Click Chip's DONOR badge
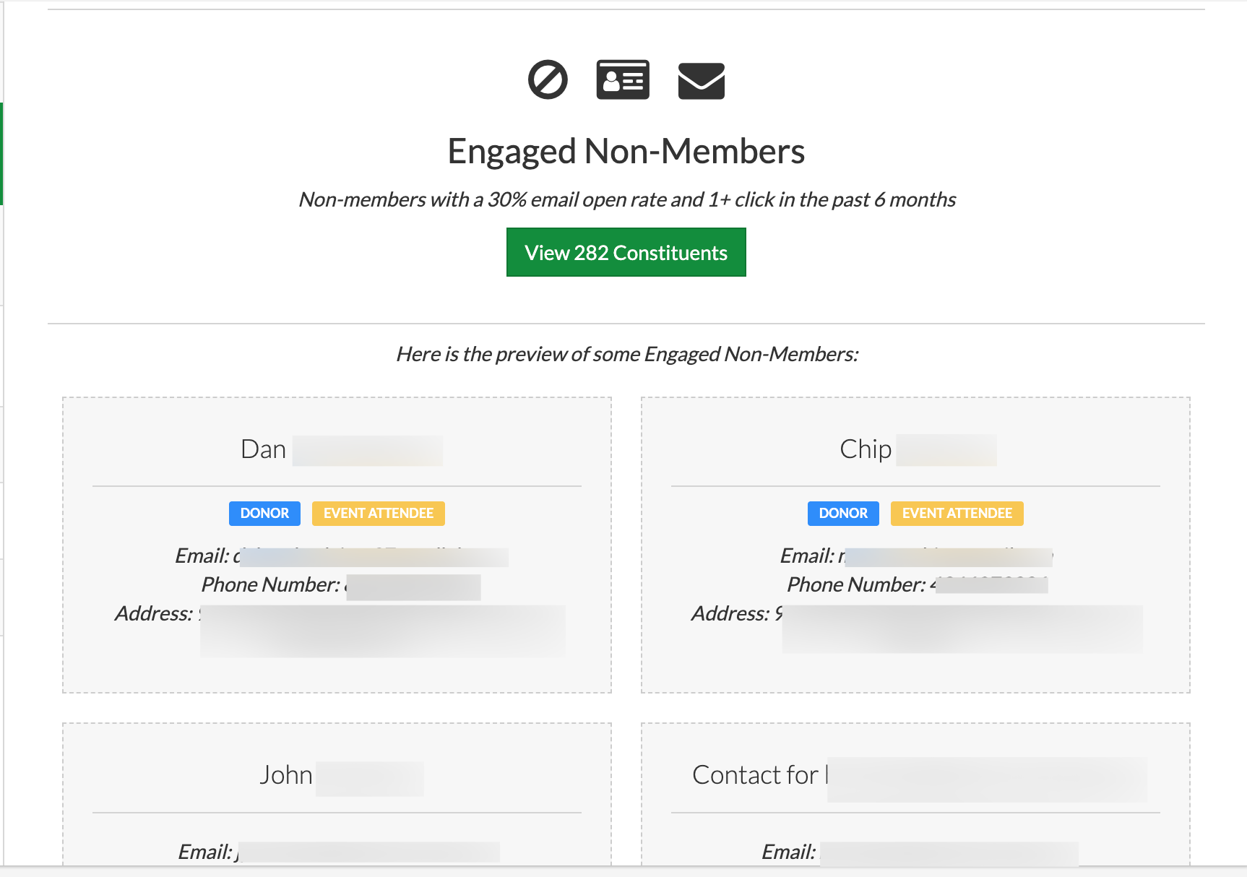This screenshot has width=1247, height=877. [x=843, y=513]
